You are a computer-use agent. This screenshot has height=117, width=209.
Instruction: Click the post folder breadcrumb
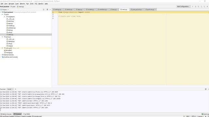[13, 6]
